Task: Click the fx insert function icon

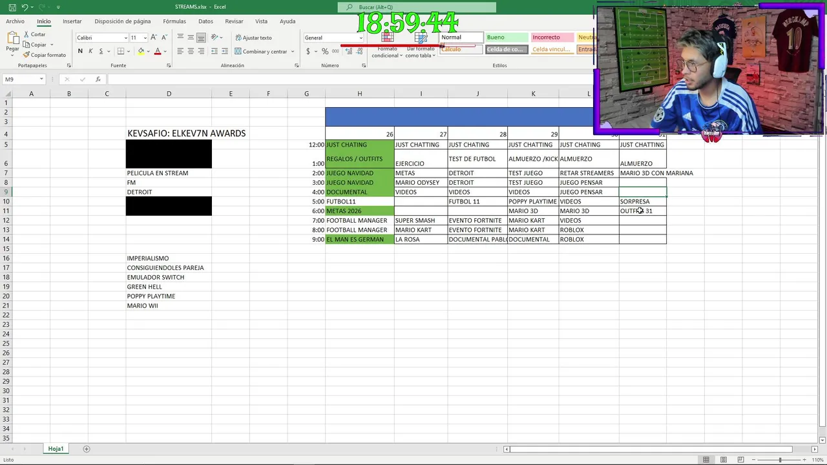Action: click(98, 79)
